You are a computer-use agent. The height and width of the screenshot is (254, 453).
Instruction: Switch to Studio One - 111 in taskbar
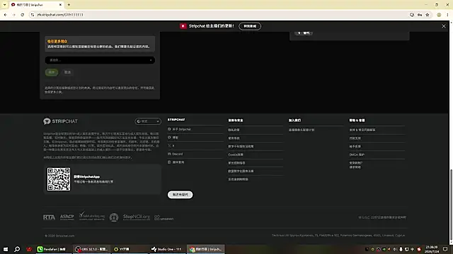coord(167,249)
